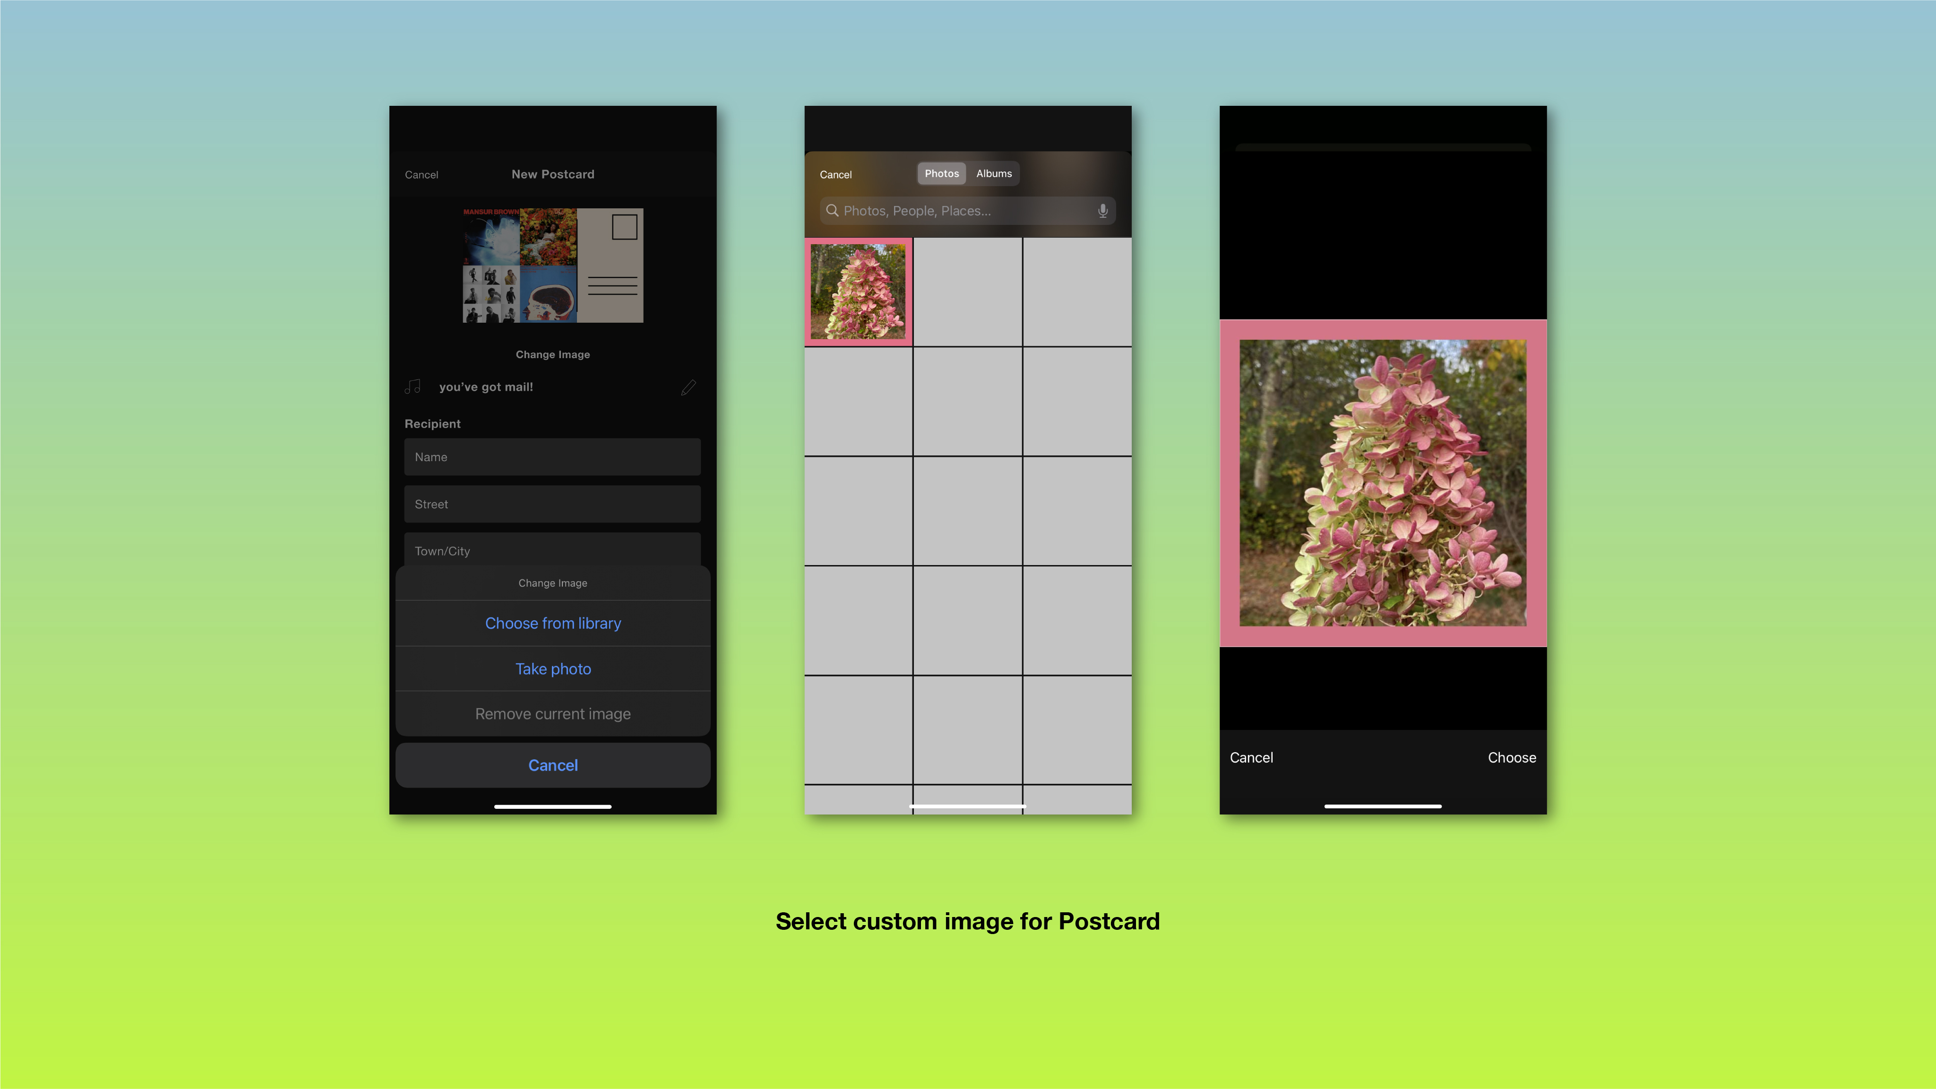Click the New Postcard title
This screenshot has height=1089, width=1936.
pos(552,174)
